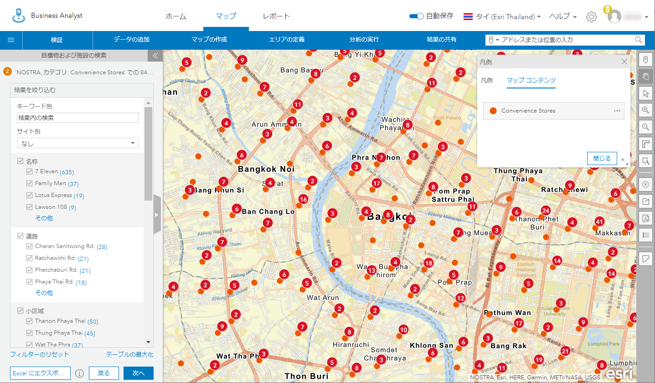Image resolution: width=655 pixels, height=383 pixels.
Task: Select the add pin tool on map toolbar
Action: [x=645, y=59]
